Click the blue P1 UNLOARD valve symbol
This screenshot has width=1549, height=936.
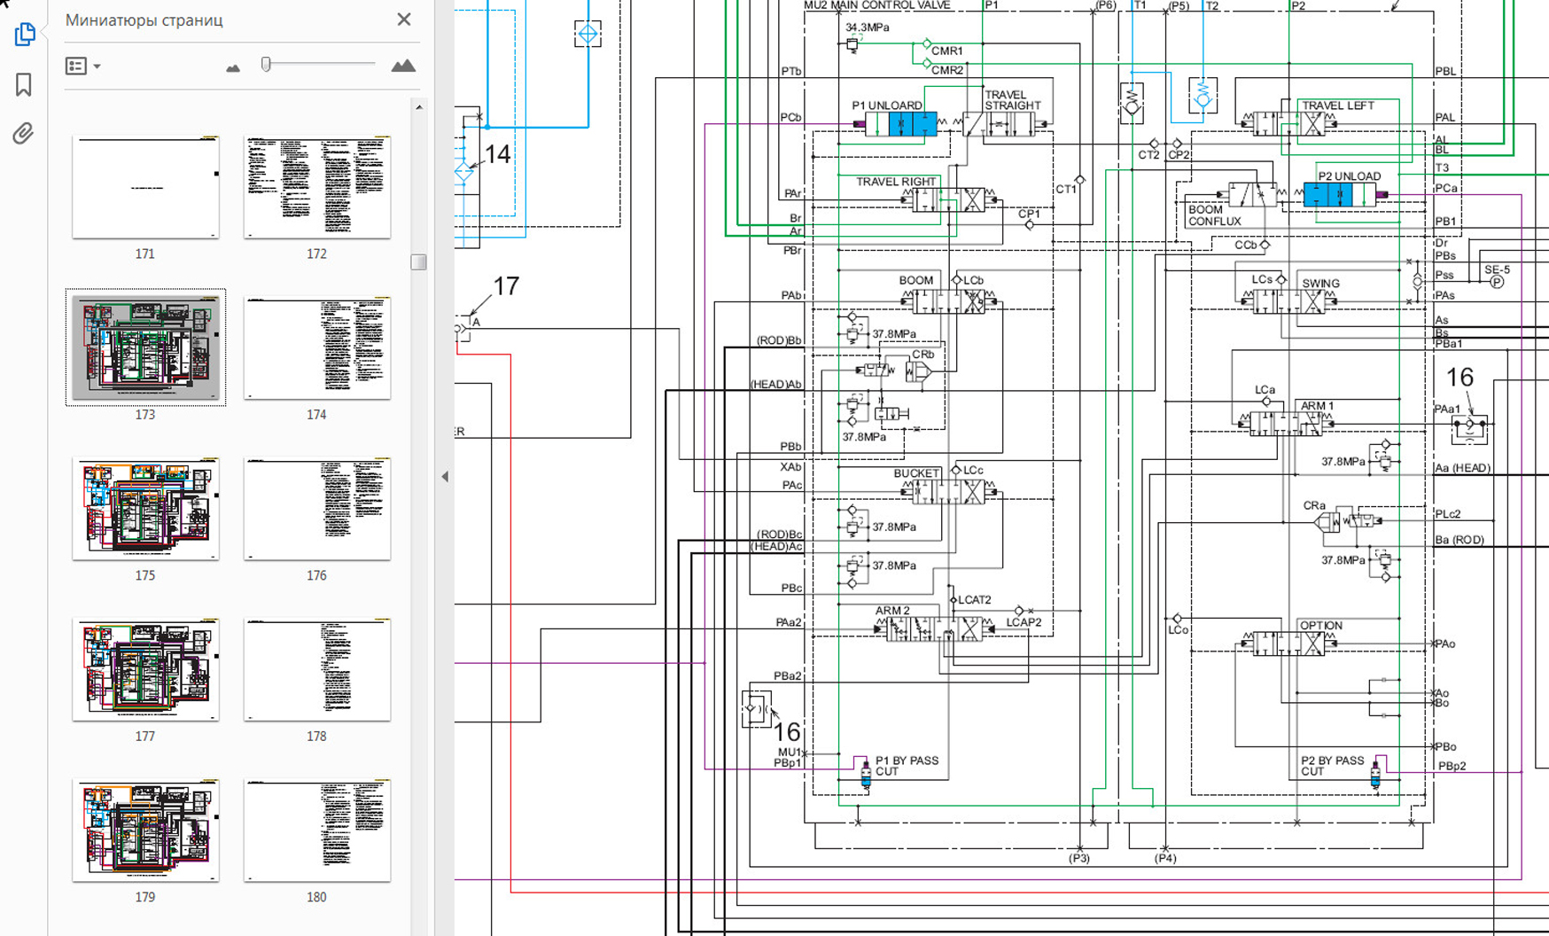point(912,124)
